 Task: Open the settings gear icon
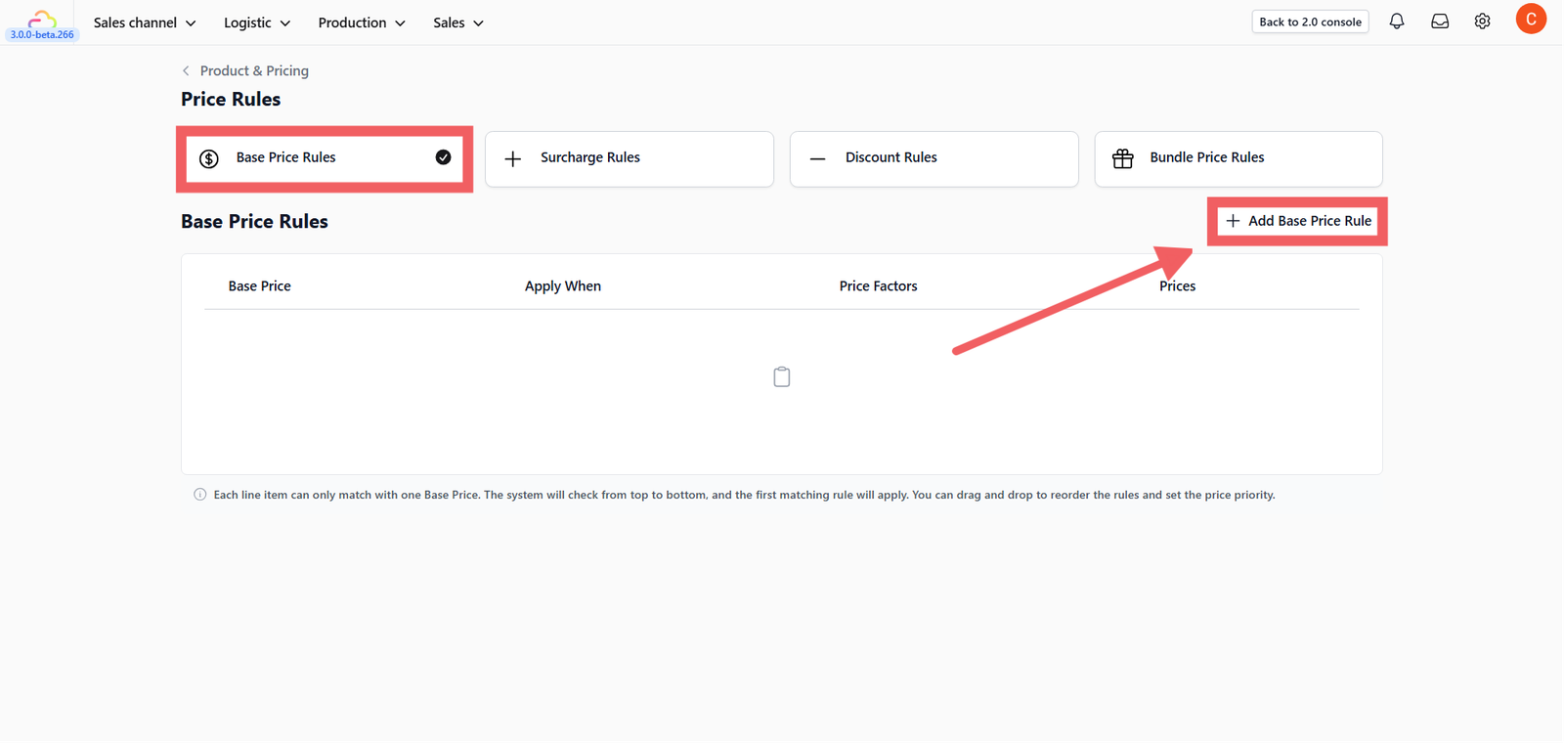tap(1483, 22)
